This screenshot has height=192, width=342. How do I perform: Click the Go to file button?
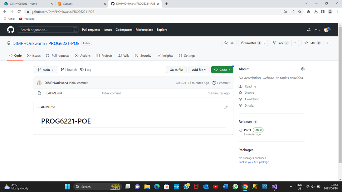[176, 70]
